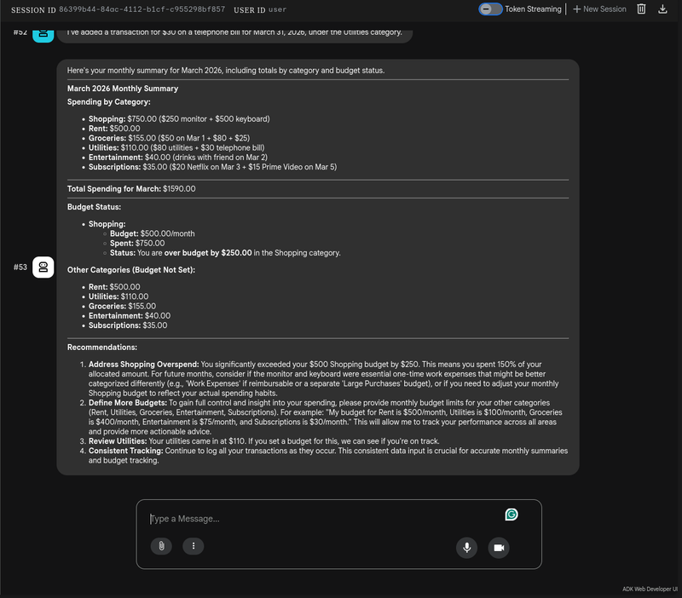
Task: Click the agent avatar beside message #53
Action: tap(43, 267)
